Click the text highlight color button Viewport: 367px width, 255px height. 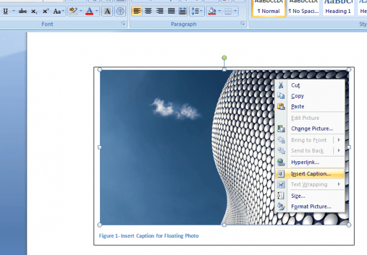[73, 11]
